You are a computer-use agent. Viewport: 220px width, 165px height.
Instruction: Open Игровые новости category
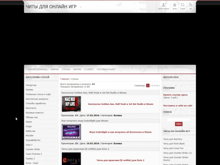coord(34,113)
